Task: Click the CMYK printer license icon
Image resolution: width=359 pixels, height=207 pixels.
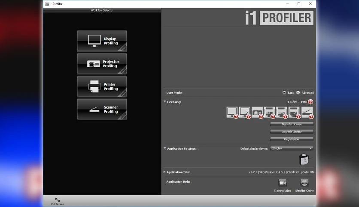Action: click(x=282, y=112)
